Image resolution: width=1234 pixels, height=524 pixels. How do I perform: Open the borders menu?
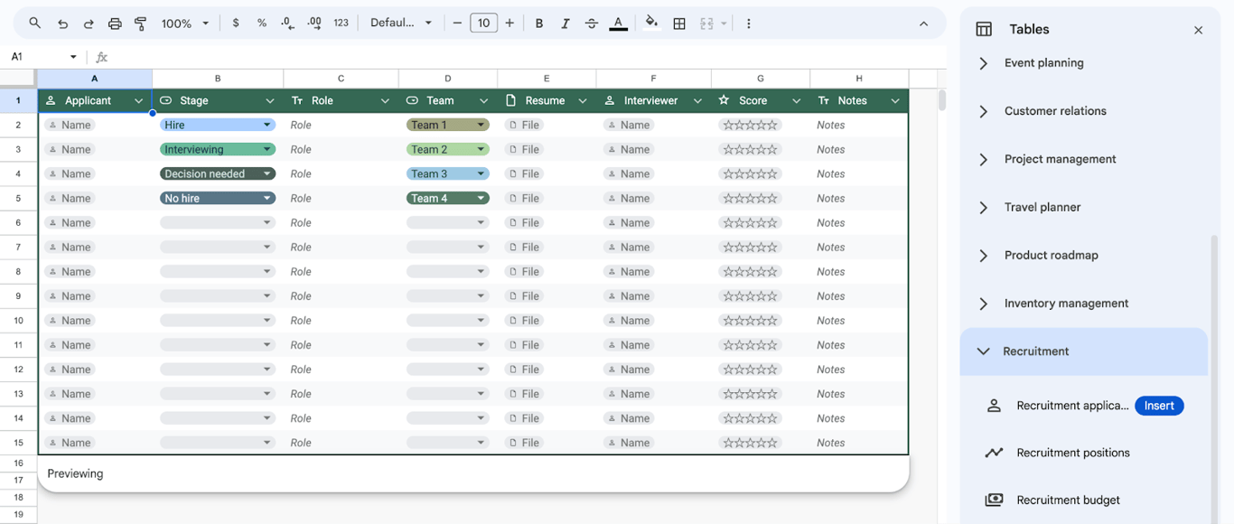coord(679,23)
